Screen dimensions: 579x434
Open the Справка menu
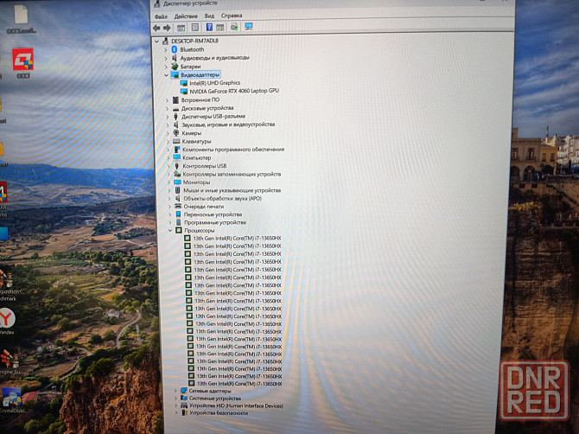(232, 16)
